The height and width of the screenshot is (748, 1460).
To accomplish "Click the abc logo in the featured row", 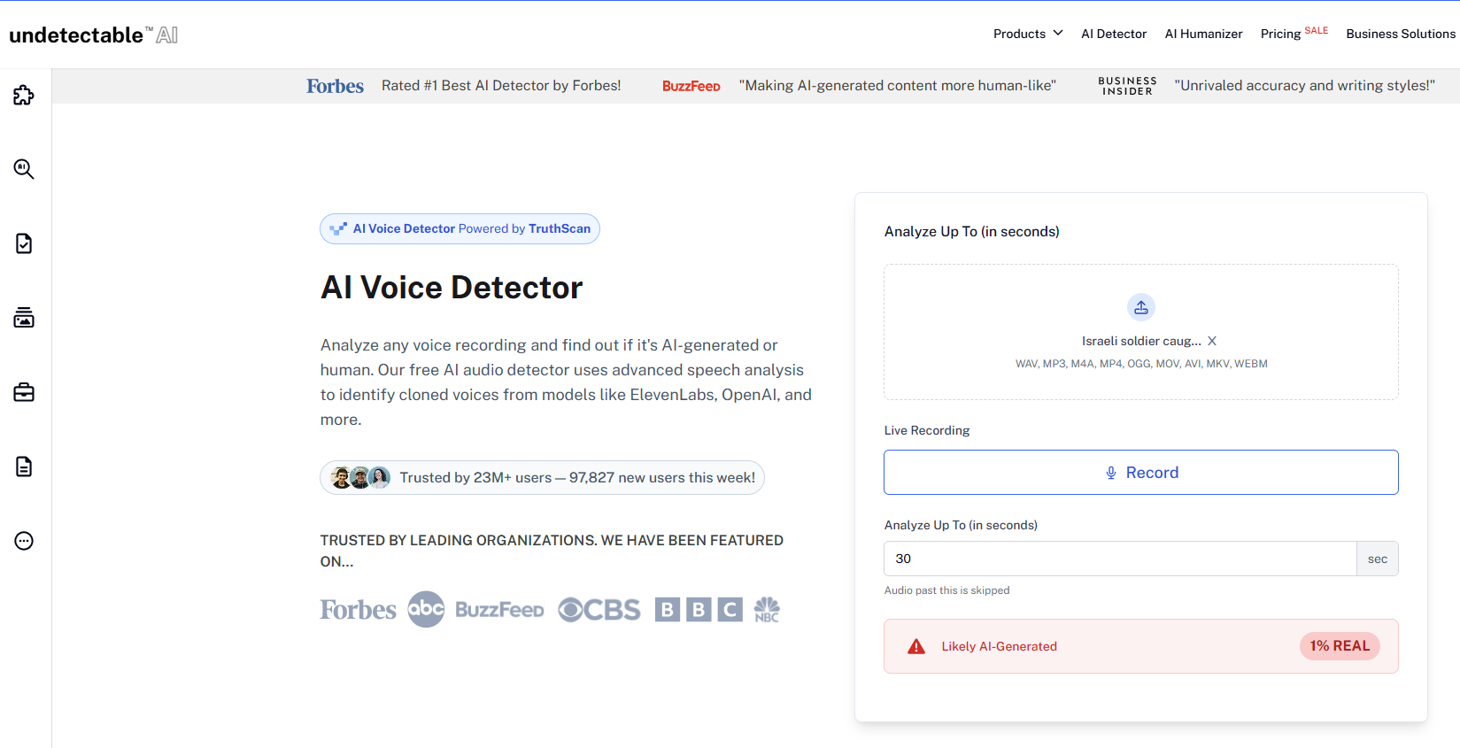I will pos(426,609).
